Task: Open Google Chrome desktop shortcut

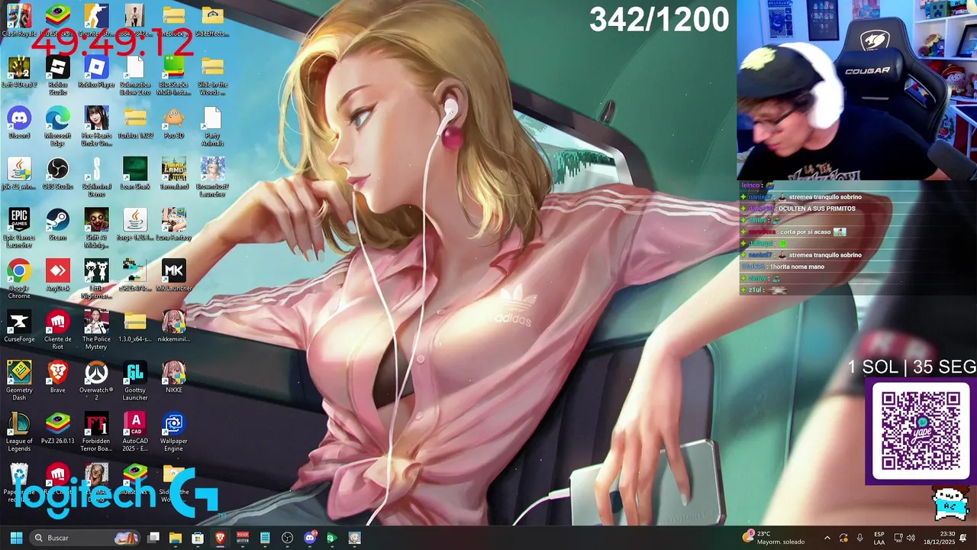Action: point(19,280)
